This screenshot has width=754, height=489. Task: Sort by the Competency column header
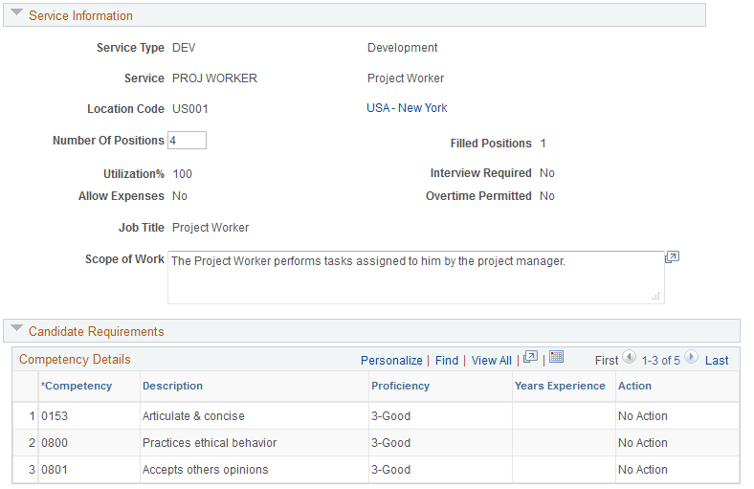coord(77,386)
